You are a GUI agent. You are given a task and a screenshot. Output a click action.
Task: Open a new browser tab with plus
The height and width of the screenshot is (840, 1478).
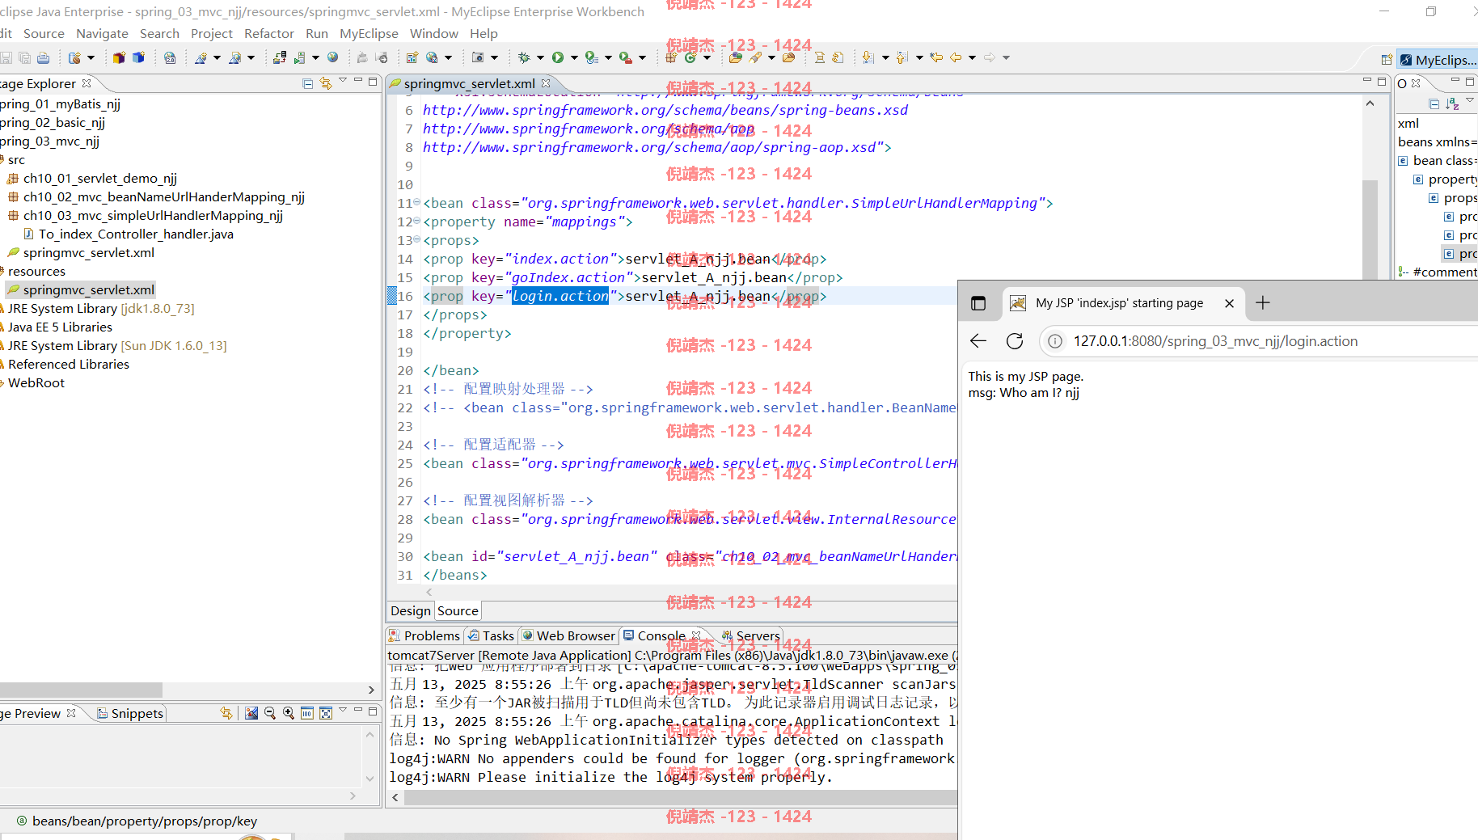[1263, 303]
